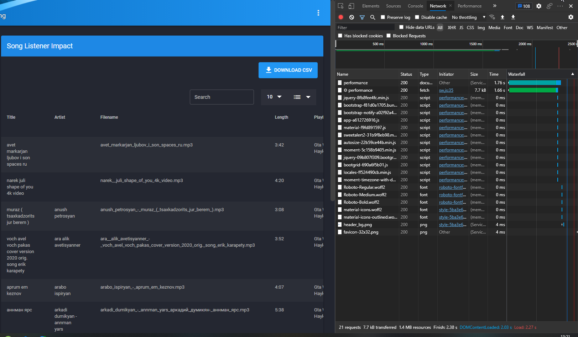Select the Inspect element tool
This screenshot has width=578, height=337.
coord(340,6)
